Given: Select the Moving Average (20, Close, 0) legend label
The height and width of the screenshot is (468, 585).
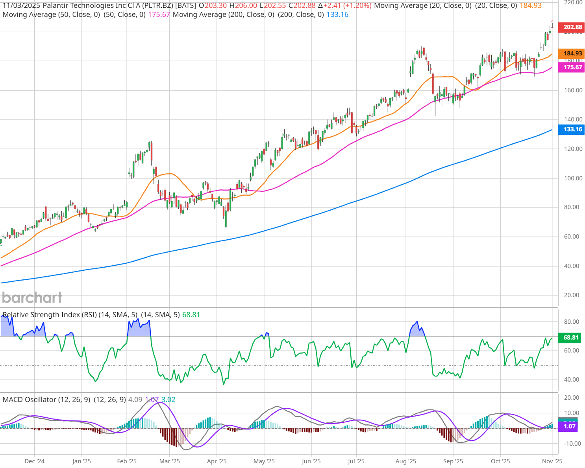Looking at the screenshot, I should pyautogui.click(x=423, y=6).
